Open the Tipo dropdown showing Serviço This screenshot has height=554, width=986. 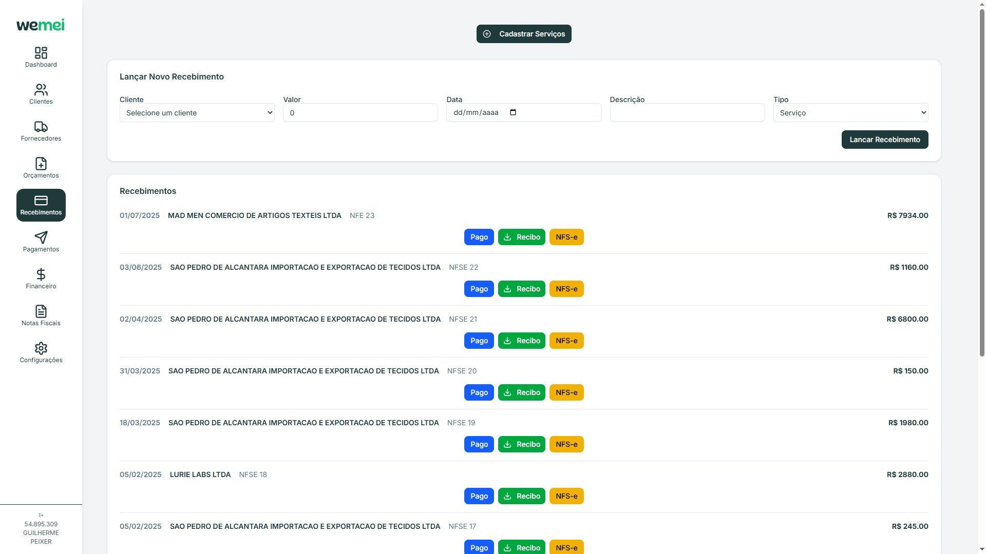tap(850, 113)
